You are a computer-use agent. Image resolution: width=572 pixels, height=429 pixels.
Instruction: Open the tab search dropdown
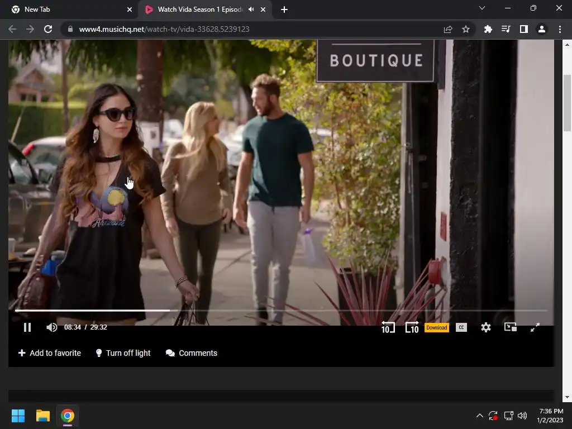point(482,8)
